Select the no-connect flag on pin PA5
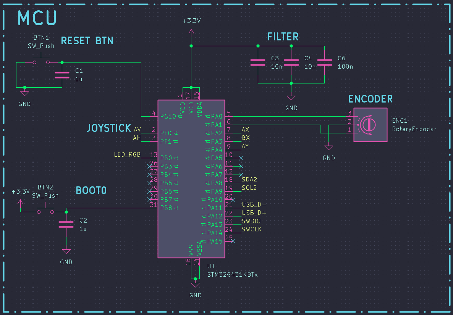The image size is (453, 319). [x=241, y=158]
